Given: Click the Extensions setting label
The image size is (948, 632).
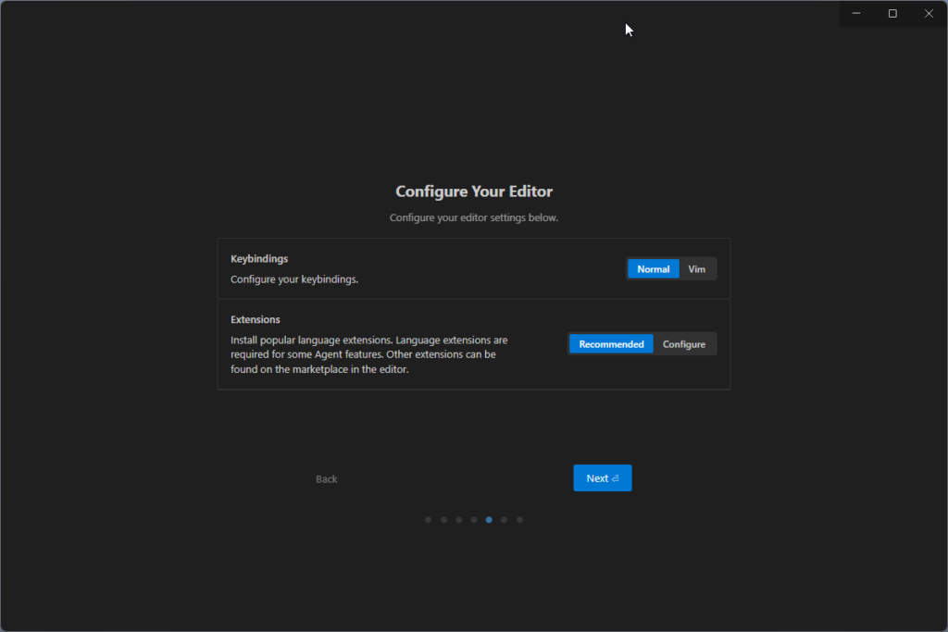Looking at the screenshot, I should tap(256, 319).
